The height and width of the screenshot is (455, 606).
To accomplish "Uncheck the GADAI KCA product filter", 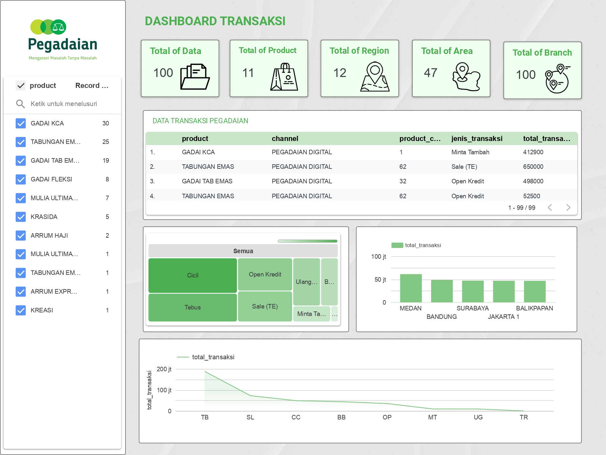I will click(21, 123).
